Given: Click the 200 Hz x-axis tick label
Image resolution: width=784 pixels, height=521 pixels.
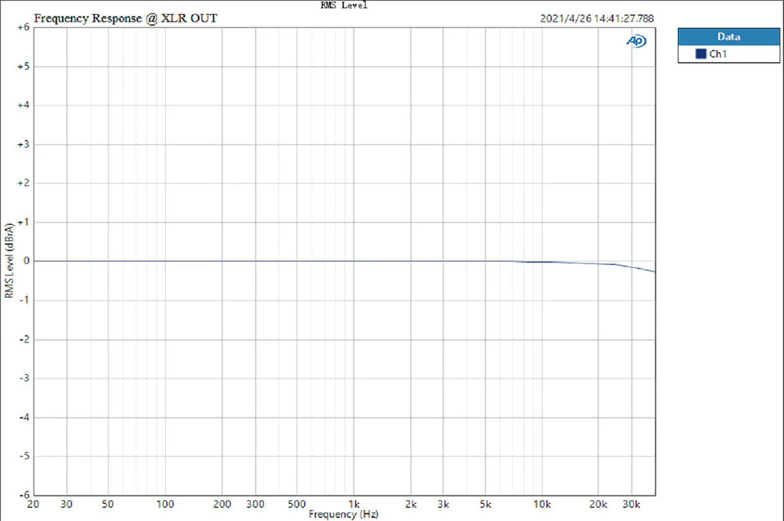Looking at the screenshot, I should [222, 505].
